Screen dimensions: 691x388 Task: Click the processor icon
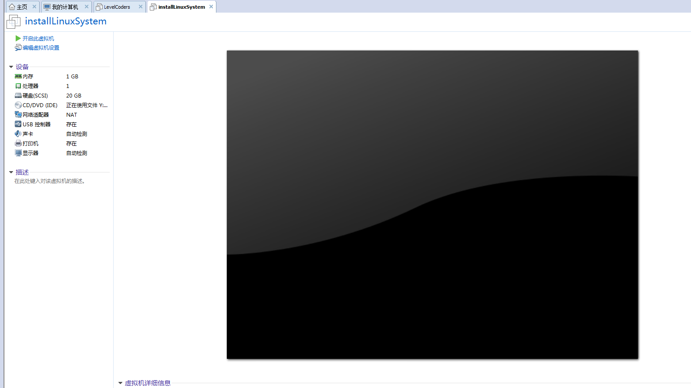[x=18, y=86]
